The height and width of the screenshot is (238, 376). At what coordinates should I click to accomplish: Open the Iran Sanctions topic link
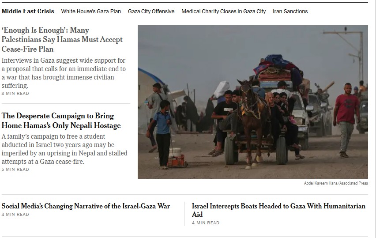coord(290,11)
